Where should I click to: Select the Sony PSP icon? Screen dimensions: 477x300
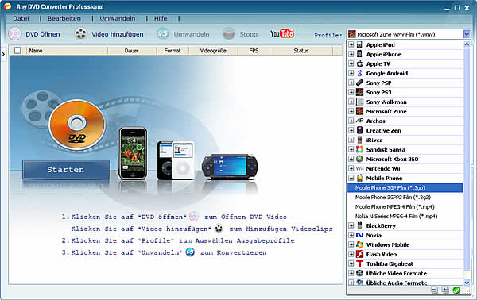[x=359, y=83]
